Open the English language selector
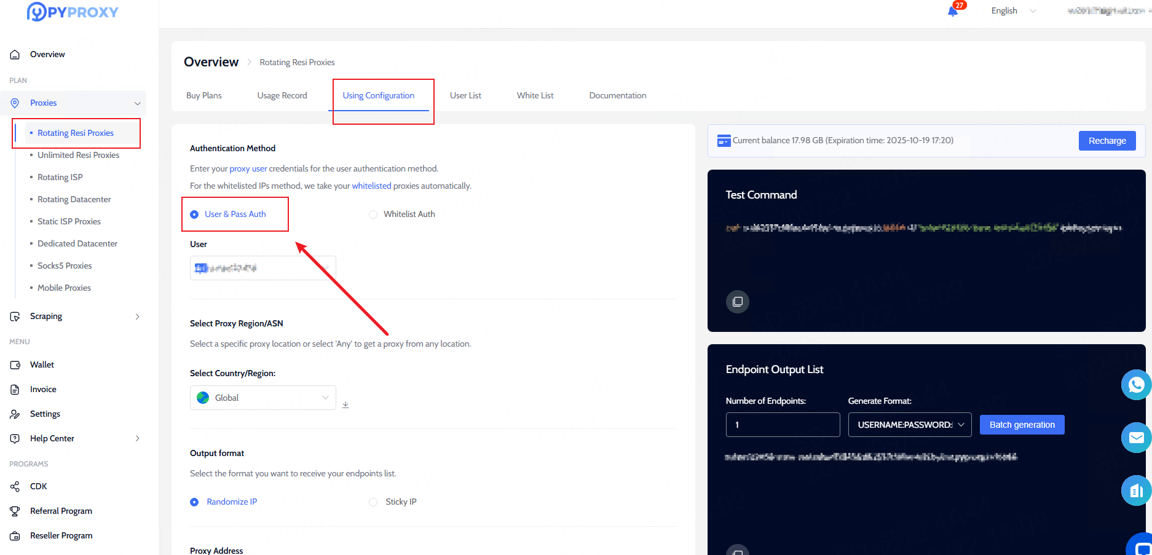 [1012, 11]
